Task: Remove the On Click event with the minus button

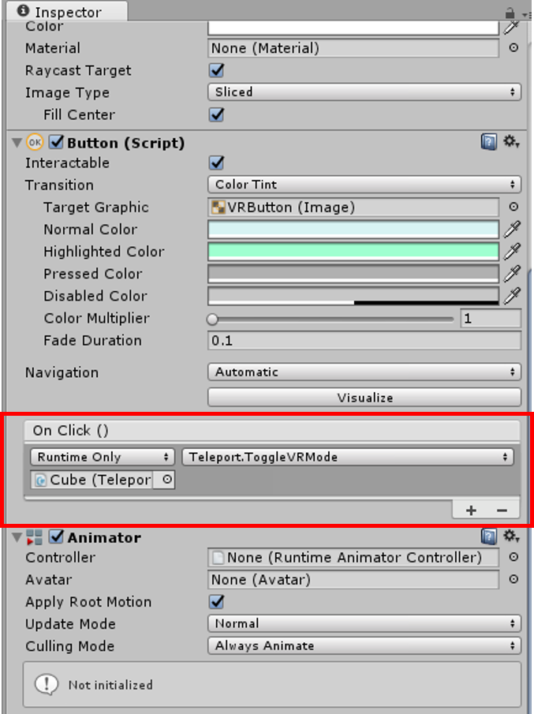Action: tap(502, 510)
